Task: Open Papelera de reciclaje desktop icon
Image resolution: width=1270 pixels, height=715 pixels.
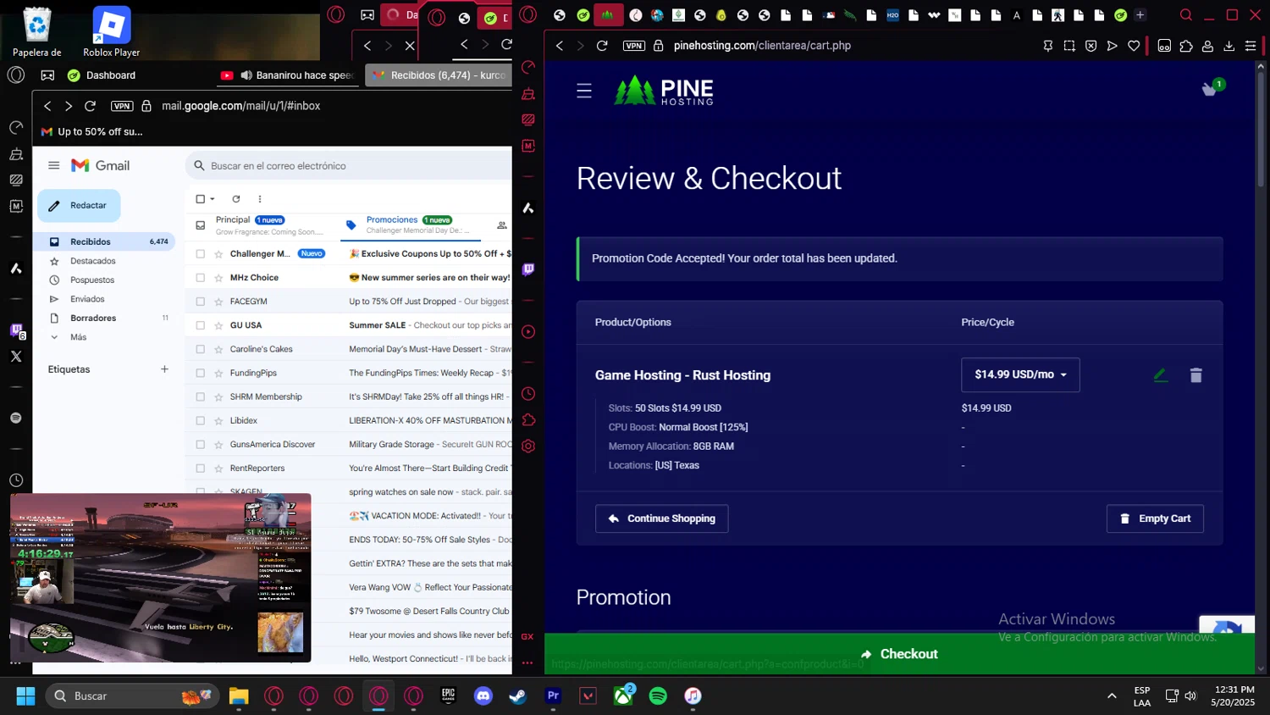Action: tap(37, 32)
